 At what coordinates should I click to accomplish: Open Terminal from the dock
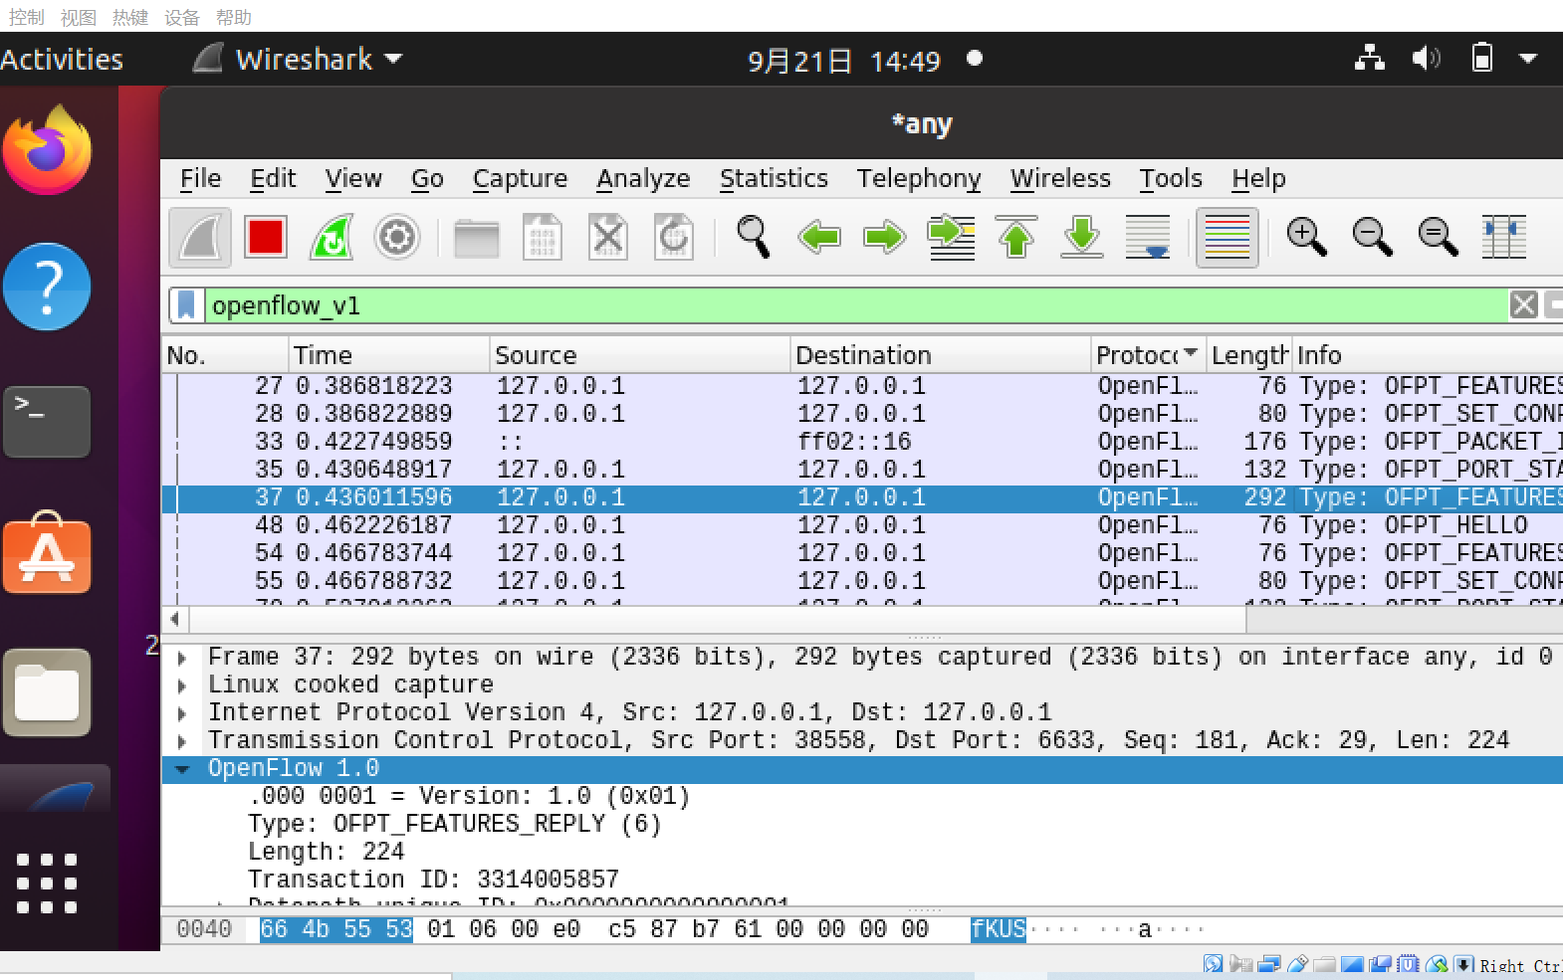[47, 422]
